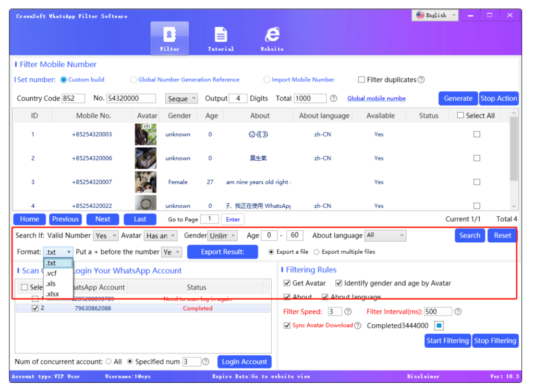534x389 pixels.
Task: Open the About language All dropdown
Action: click(385, 235)
